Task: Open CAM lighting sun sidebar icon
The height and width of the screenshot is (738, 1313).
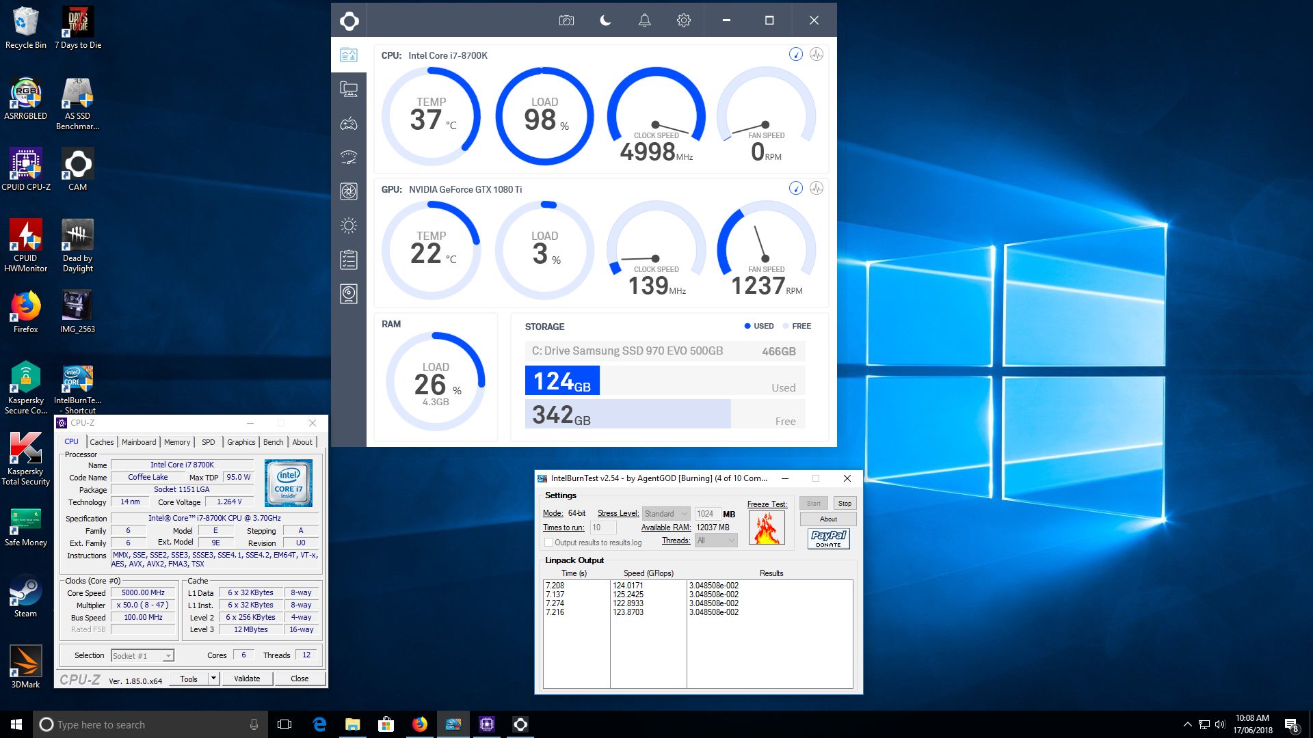Action: 349,225
